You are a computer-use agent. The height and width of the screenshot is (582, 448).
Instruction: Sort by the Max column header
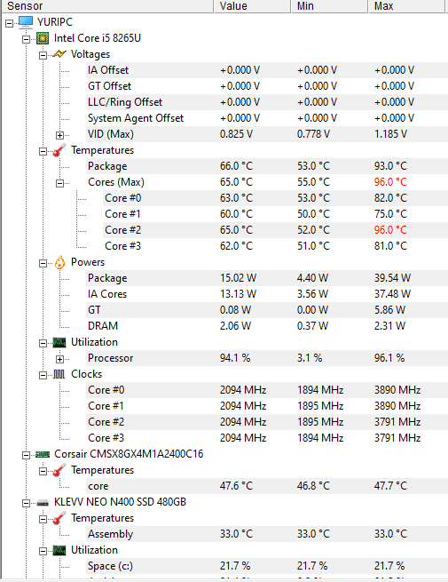(x=406, y=6)
